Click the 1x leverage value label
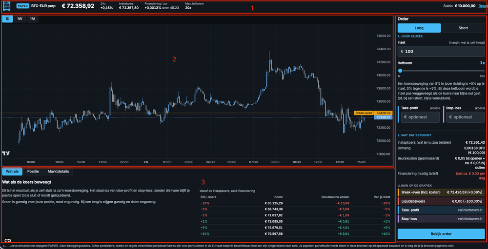Screen dimensions: 488x249 point(482,63)
